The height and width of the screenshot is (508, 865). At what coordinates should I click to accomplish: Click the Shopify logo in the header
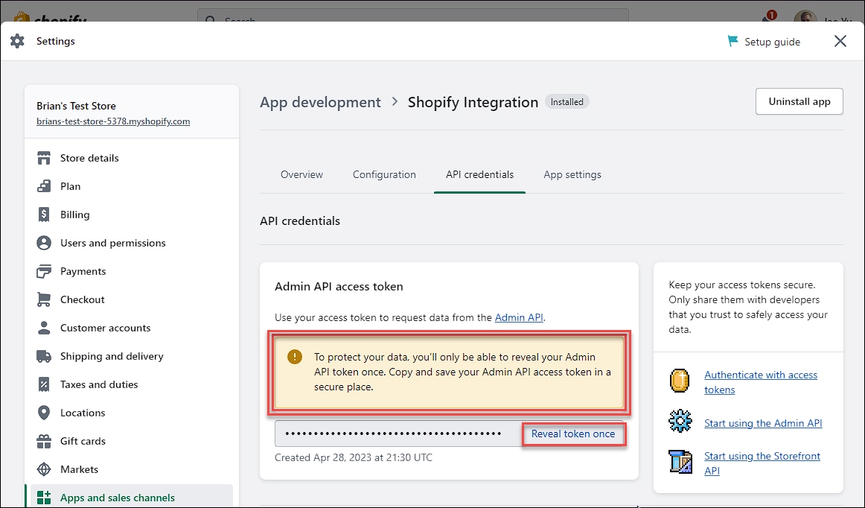(50, 16)
